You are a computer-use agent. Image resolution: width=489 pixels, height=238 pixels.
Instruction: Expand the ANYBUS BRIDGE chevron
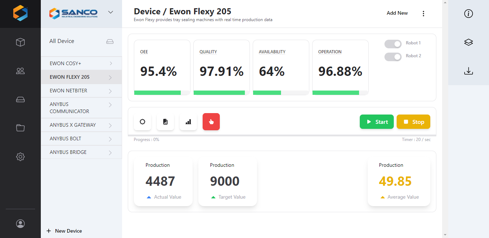111,152
